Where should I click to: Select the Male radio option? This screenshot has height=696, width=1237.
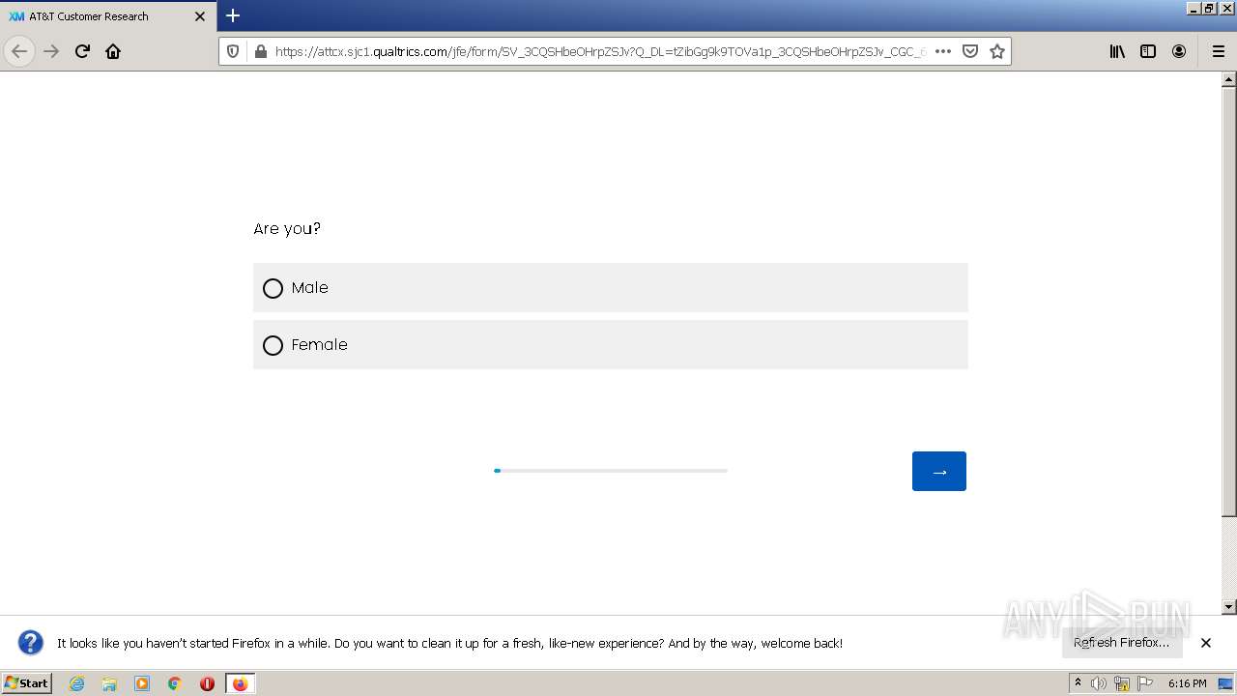pyautogui.click(x=610, y=288)
